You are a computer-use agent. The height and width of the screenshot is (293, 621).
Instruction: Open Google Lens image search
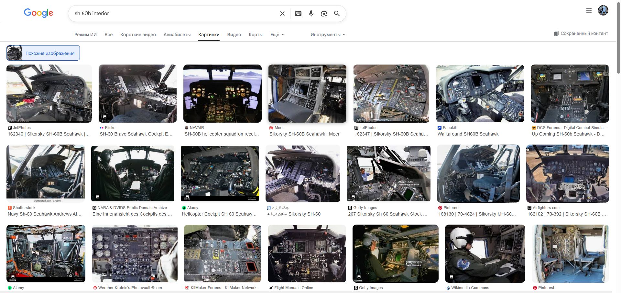pyautogui.click(x=324, y=14)
